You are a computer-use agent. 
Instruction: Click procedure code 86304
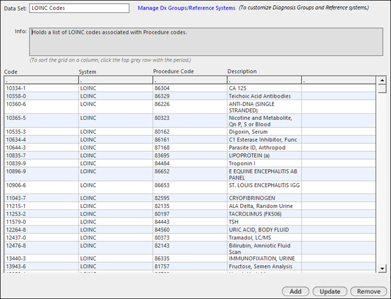coord(190,88)
